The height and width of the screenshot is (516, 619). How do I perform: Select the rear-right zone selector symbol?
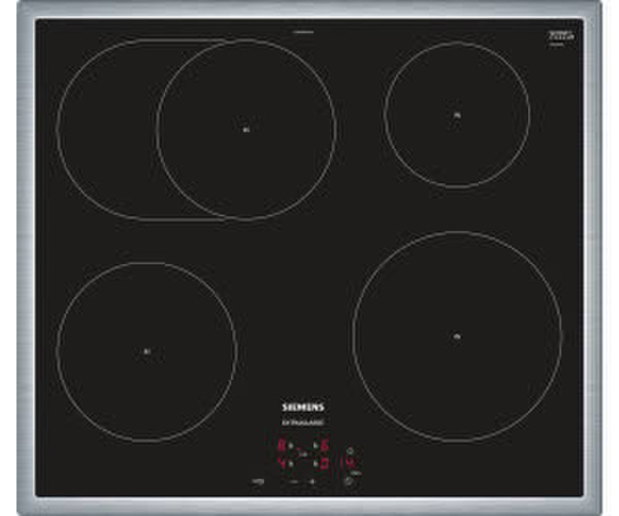tap(316, 445)
